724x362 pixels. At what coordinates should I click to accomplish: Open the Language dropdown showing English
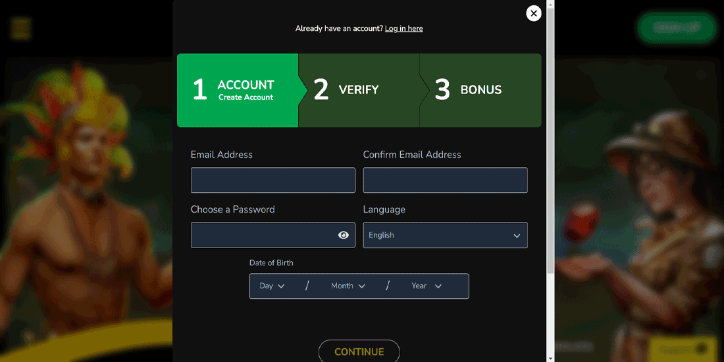point(445,235)
